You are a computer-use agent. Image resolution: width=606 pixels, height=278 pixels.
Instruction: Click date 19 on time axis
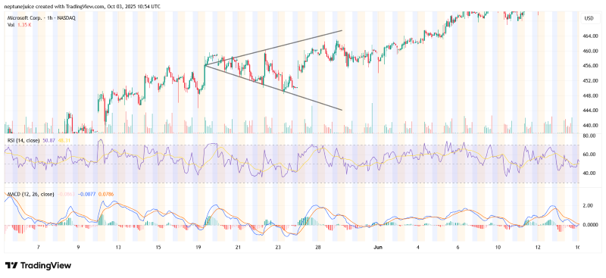click(198, 248)
